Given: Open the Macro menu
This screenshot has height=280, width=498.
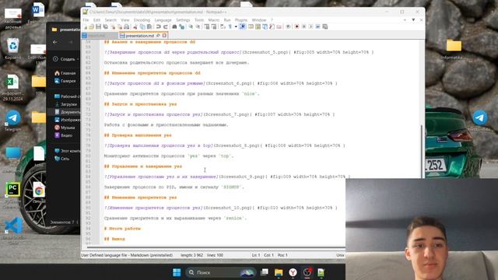Looking at the screenshot, I should pyautogui.click(x=214, y=20).
